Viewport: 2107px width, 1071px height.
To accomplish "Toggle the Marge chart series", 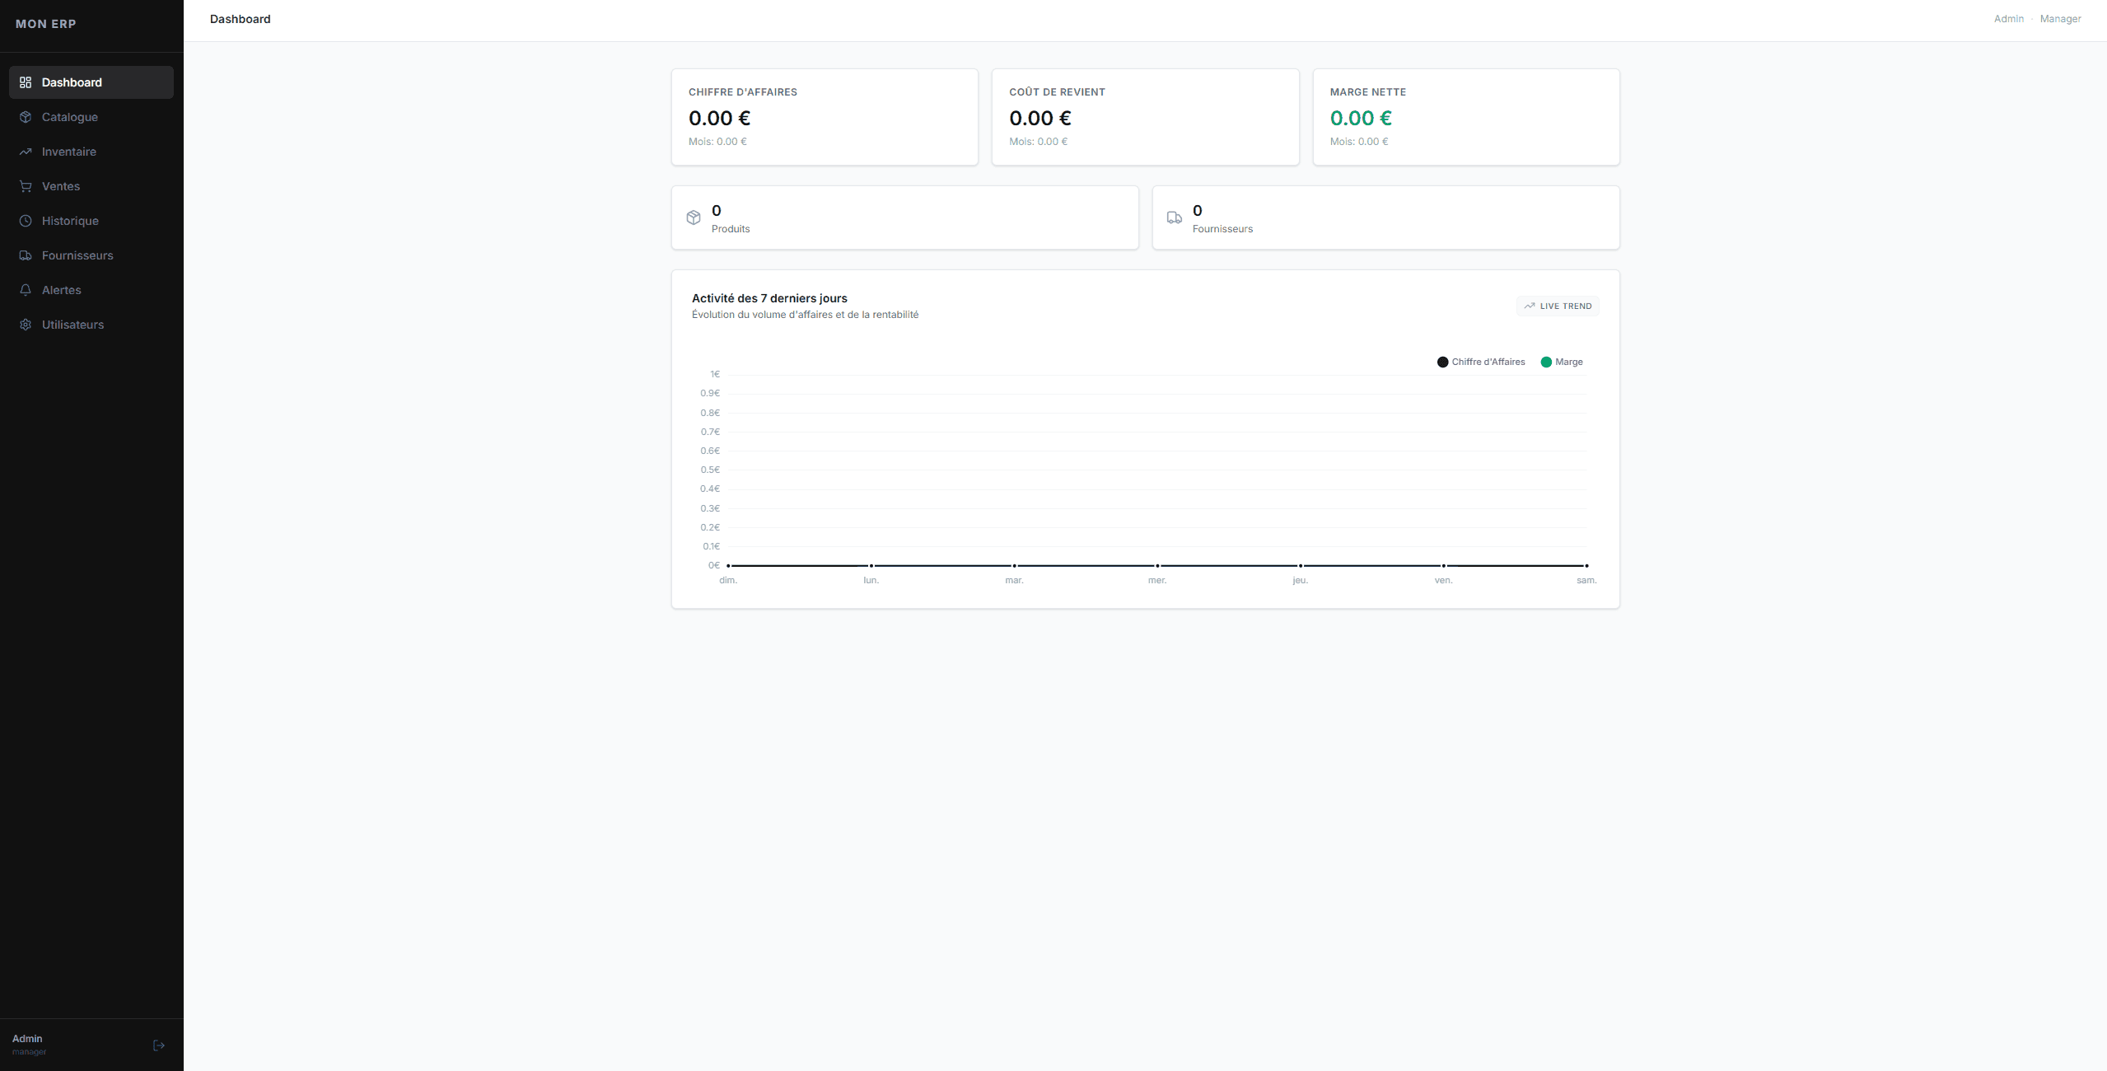I will pyautogui.click(x=1562, y=362).
